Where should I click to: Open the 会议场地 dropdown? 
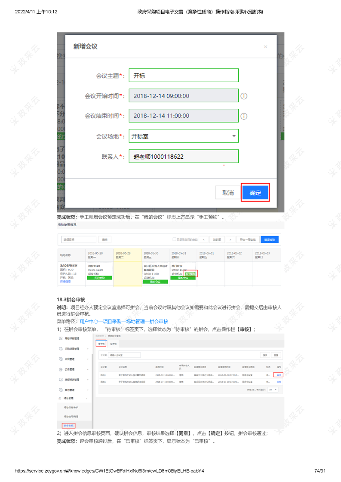234,136
